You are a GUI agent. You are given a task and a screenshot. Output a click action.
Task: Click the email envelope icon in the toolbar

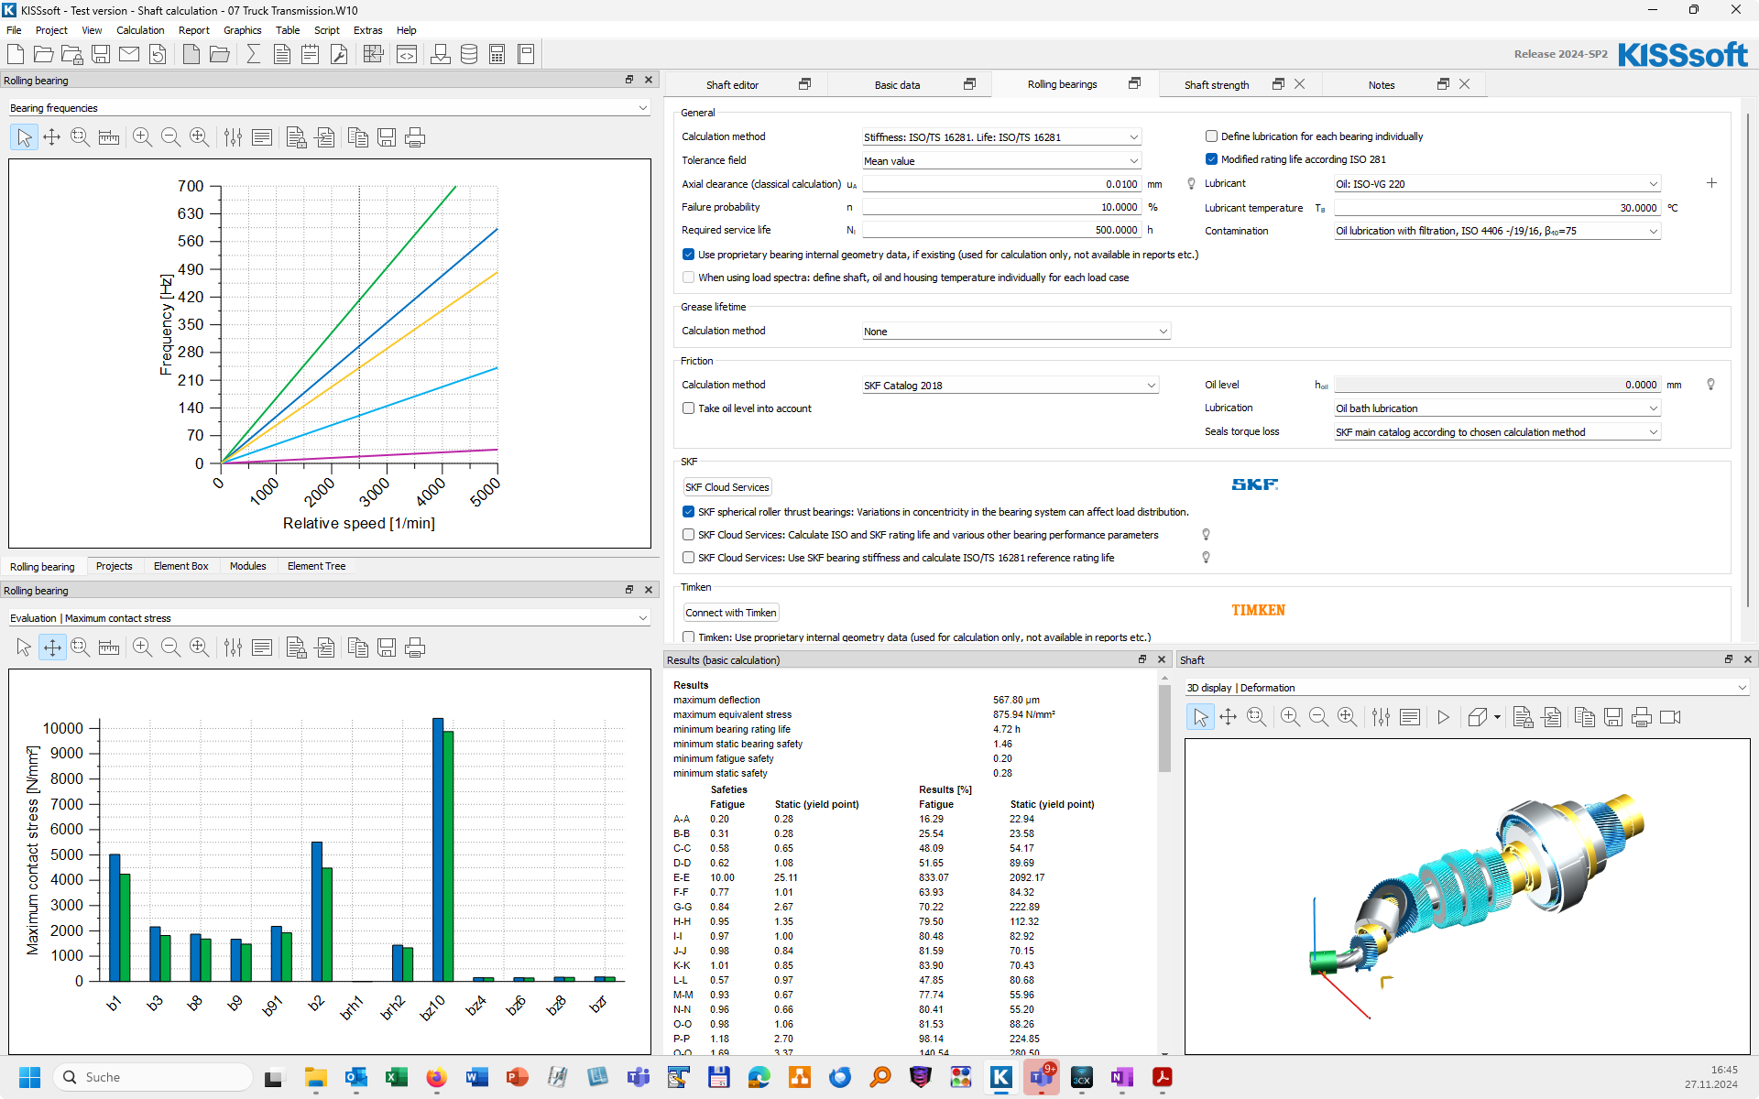tap(129, 54)
